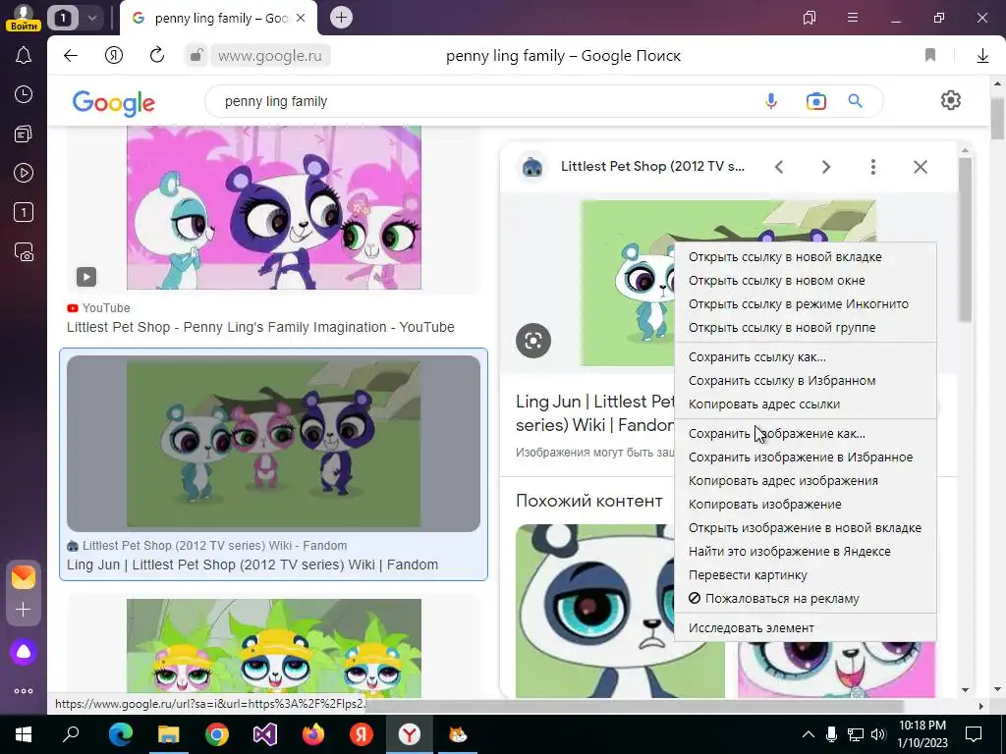1006x754 pixels.
Task: Open the browser bookmarks panel icon
Action: 810,18
